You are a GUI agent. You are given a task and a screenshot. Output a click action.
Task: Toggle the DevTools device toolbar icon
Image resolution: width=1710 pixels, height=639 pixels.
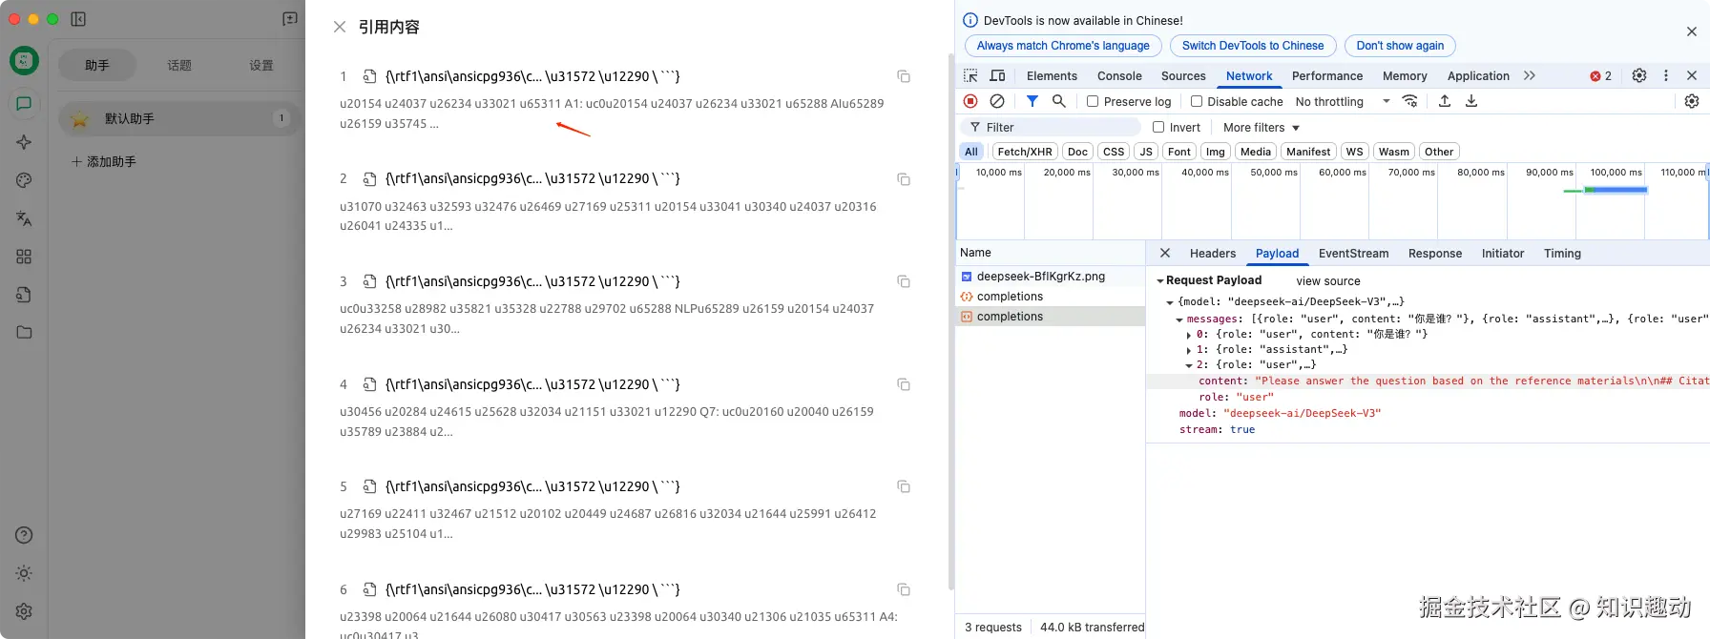coord(997,75)
